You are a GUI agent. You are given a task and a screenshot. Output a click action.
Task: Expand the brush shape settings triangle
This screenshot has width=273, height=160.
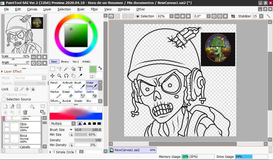click(x=50, y=152)
